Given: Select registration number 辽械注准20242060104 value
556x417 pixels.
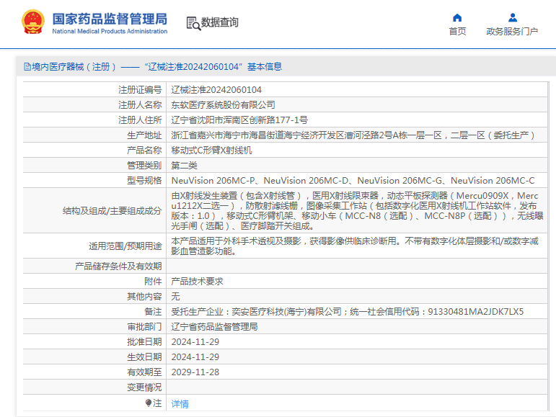Looking at the screenshot, I should (x=216, y=90).
